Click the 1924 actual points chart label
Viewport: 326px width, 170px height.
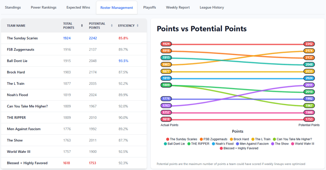click(x=166, y=44)
